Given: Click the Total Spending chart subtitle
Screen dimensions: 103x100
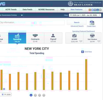Looking at the screenshot, I should click(37, 53).
